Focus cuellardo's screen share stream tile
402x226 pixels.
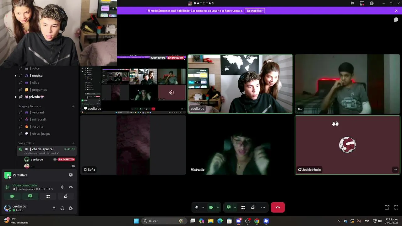point(133,84)
